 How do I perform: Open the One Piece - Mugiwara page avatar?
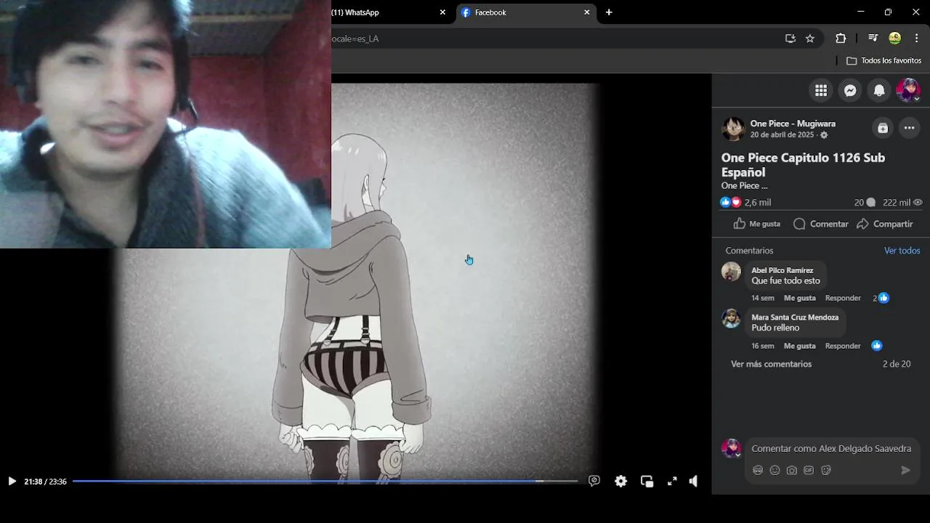[733, 129]
